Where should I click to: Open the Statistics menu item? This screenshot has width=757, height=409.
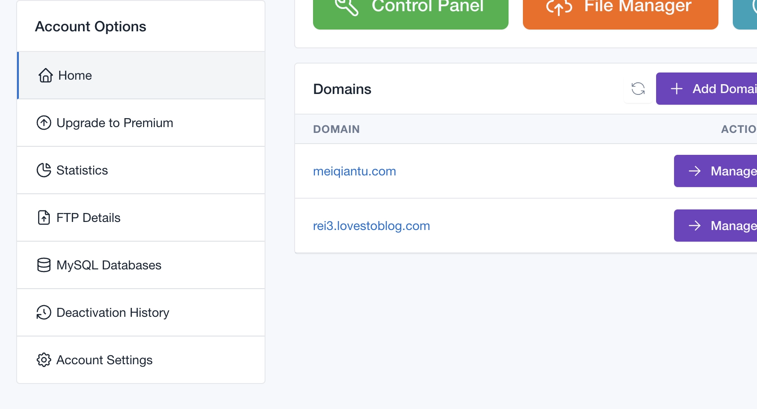82,170
